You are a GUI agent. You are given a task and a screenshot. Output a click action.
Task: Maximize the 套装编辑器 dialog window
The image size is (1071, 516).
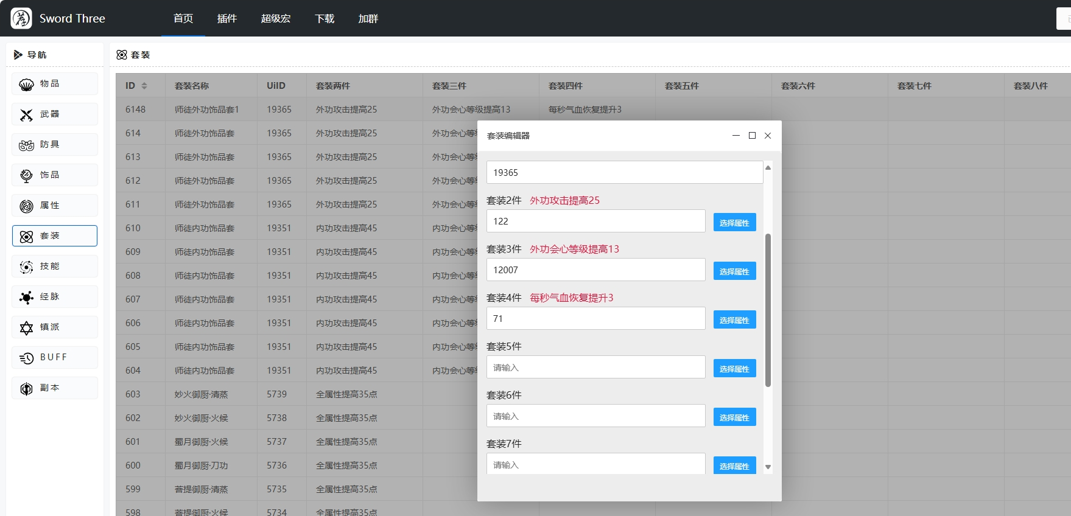[752, 136]
